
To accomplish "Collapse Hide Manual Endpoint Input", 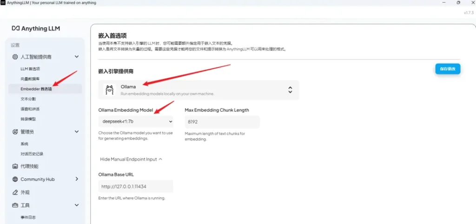I will point(131,159).
